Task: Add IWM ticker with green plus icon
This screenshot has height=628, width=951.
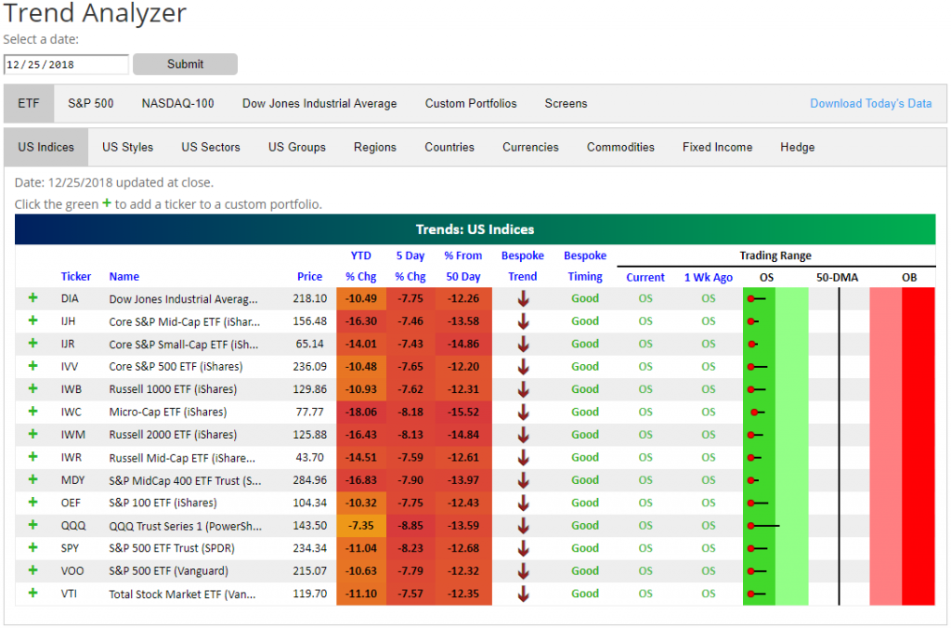Action: 33,434
